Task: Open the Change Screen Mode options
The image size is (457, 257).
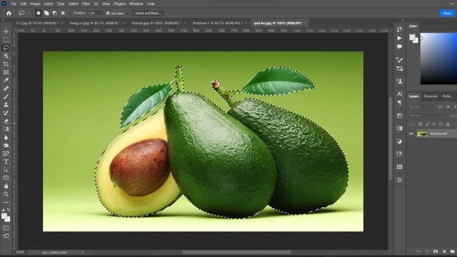Action: pyautogui.click(x=6, y=236)
